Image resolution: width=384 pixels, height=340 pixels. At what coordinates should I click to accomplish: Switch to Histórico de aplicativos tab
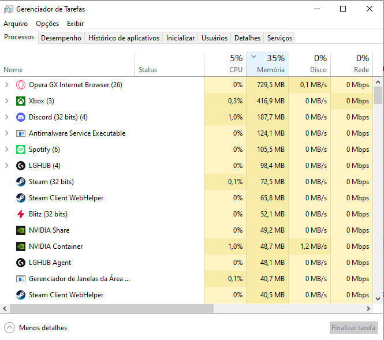point(124,38)
